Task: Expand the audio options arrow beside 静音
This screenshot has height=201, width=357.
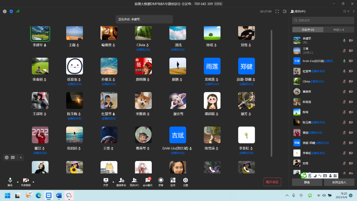Action: [x=18, y=182]
